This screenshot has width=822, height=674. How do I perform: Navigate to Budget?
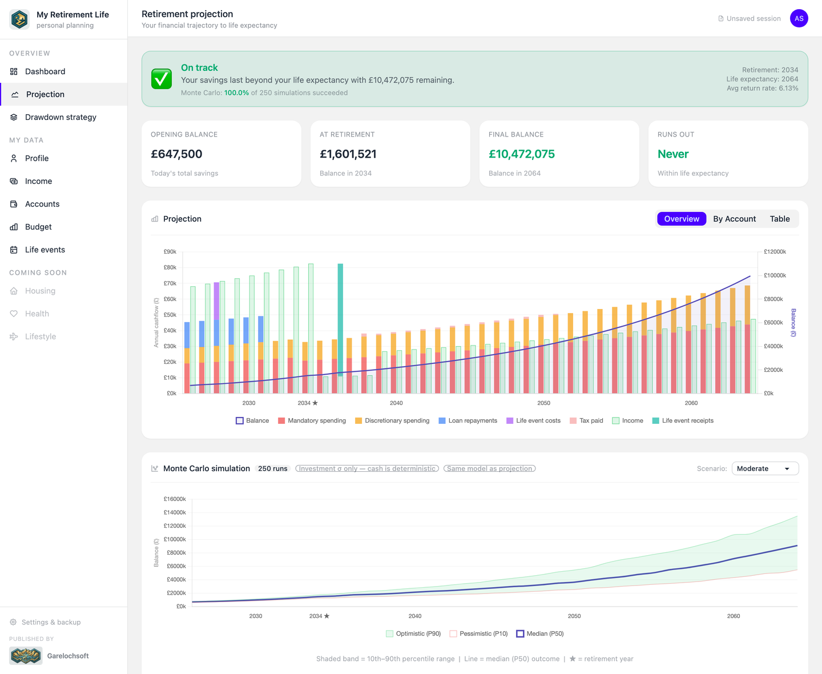tap(63, 227)
